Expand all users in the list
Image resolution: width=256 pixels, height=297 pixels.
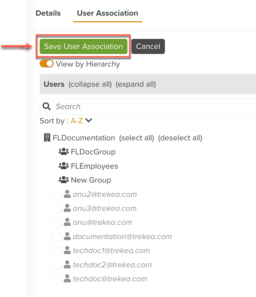pyautogui.click(x=136, y=84)
